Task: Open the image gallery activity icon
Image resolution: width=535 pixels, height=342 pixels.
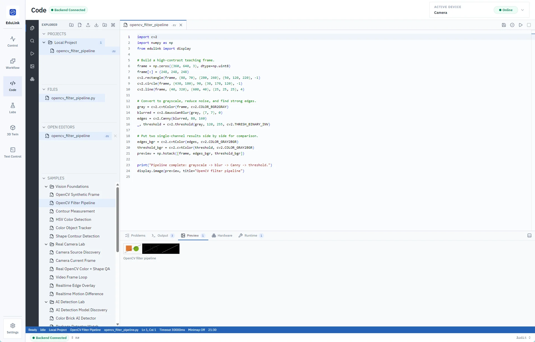Action: [32, 66]
